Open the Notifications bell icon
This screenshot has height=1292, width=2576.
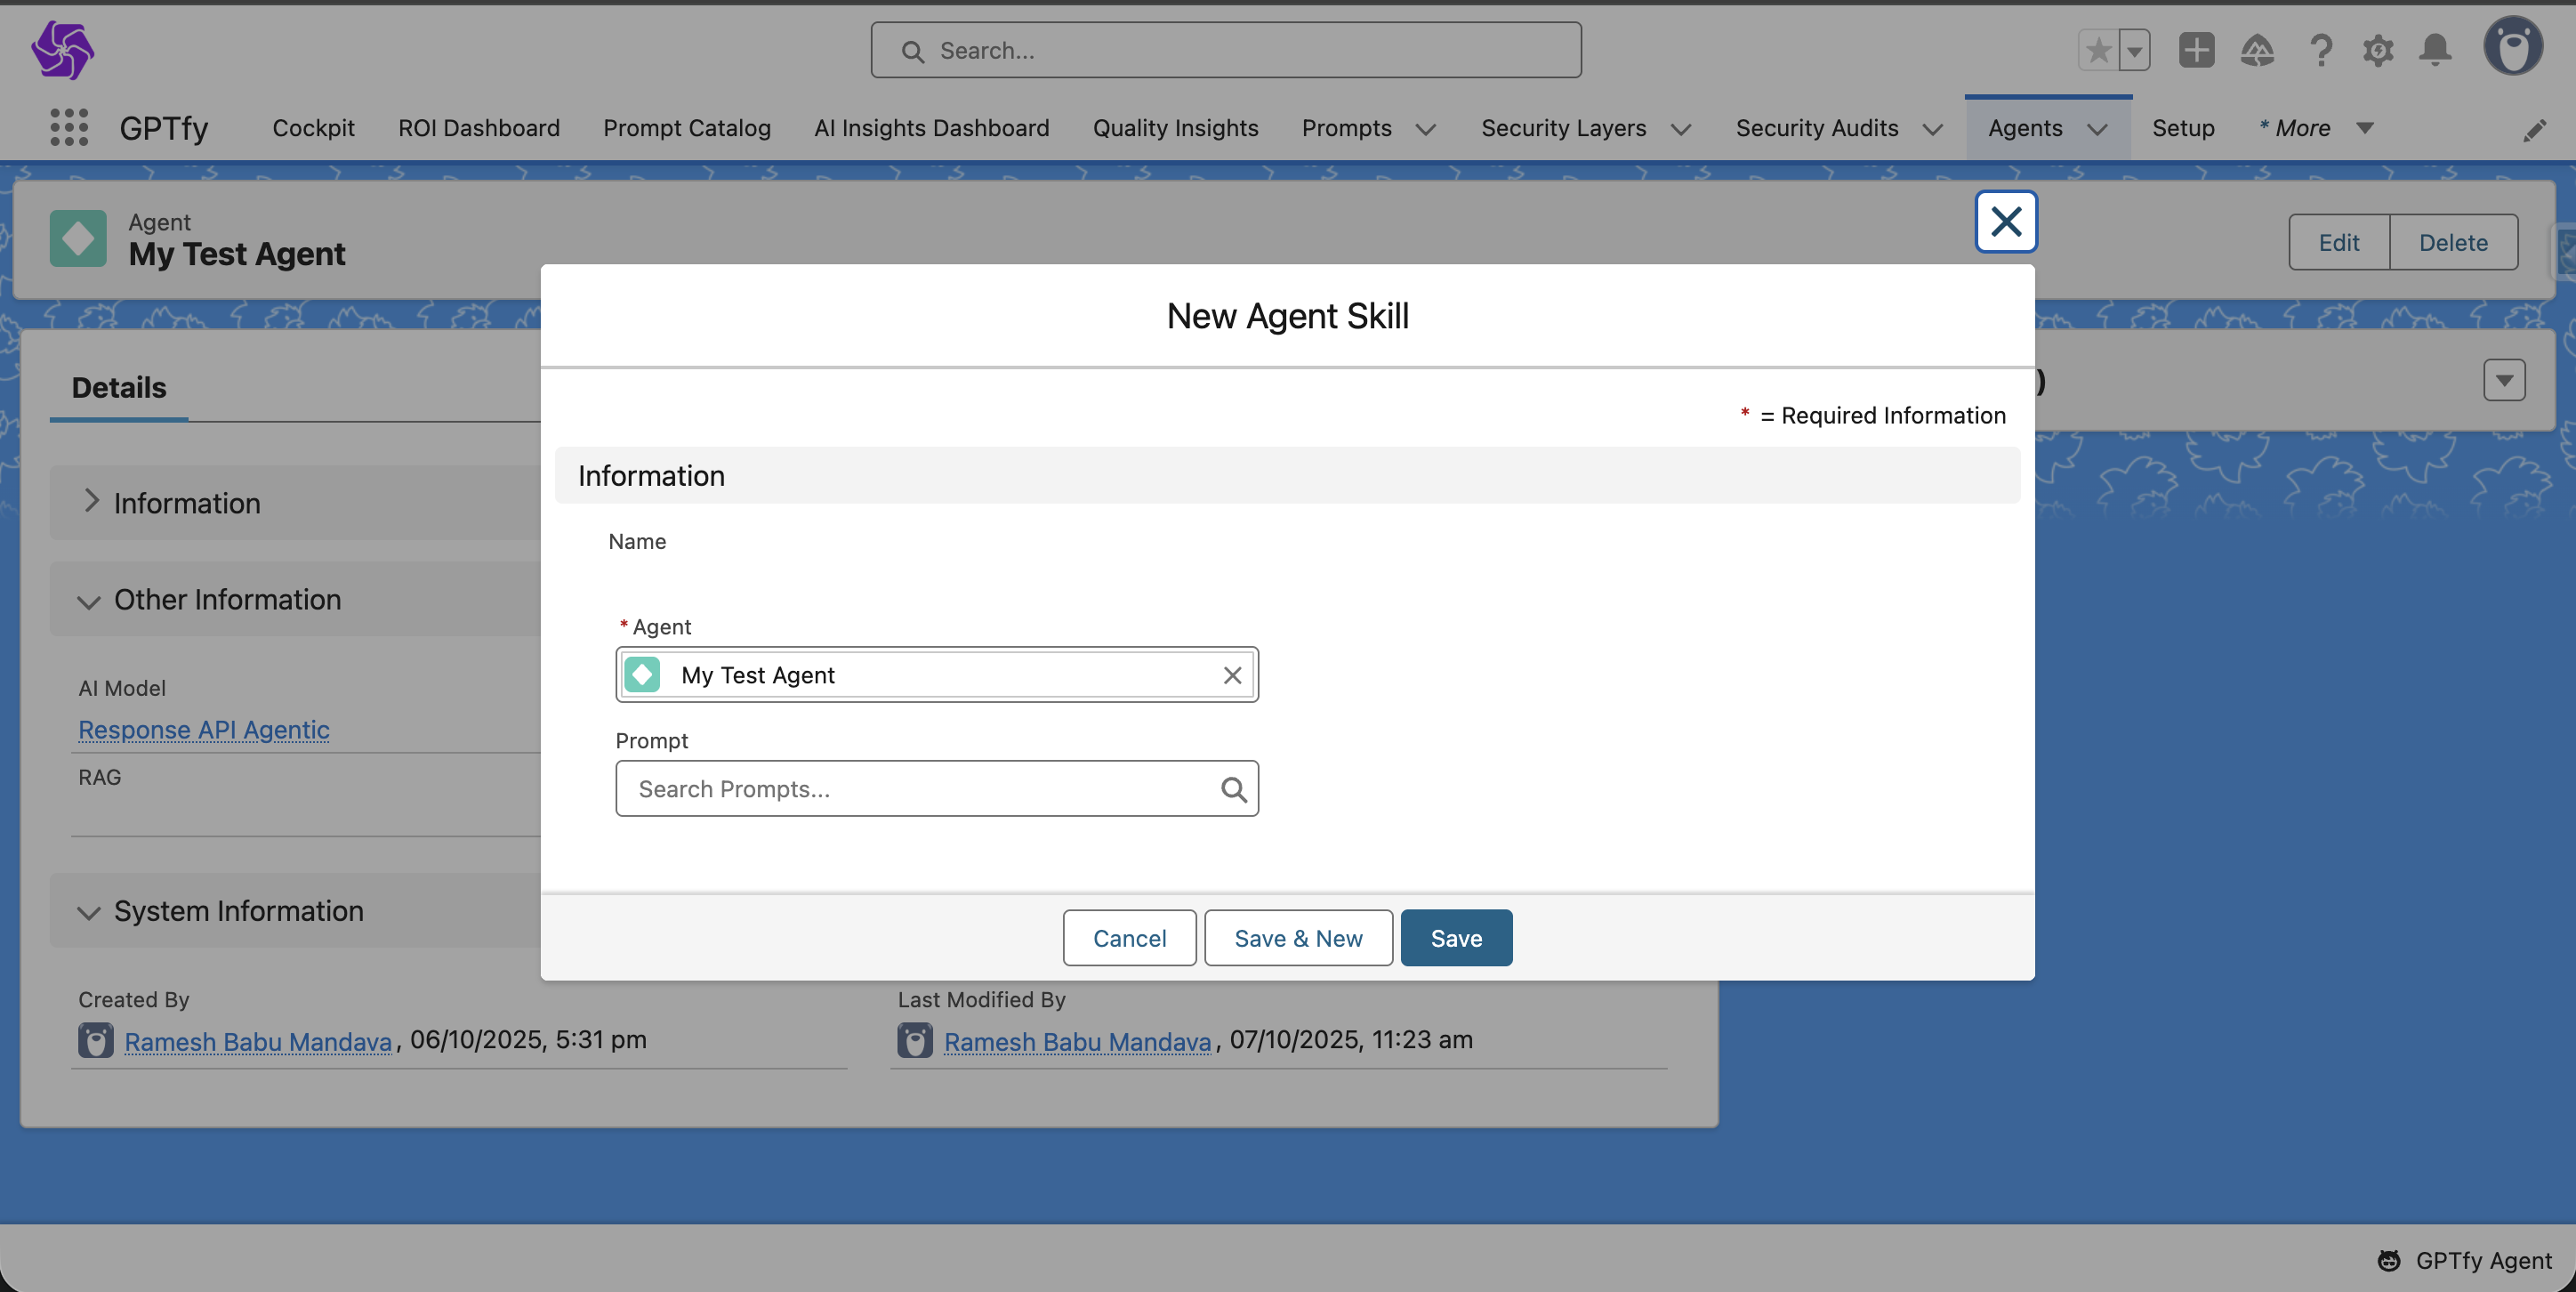2435,50
